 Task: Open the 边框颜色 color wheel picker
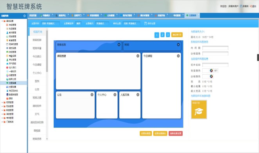[x=211, y=76]
